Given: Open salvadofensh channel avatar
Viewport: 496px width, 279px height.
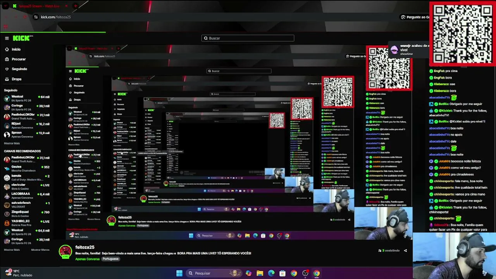Looking at the screenshot, I should tap(7, 205).
